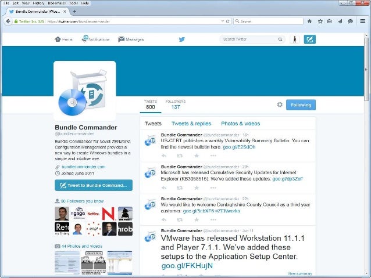Open more options on Denbighshire tweet
This screenshot has width=371, height=278.
point(213,219)
